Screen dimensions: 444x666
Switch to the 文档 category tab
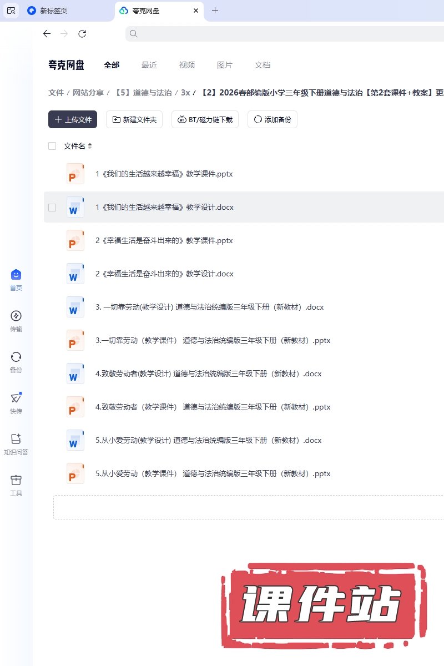click(263, 65)
